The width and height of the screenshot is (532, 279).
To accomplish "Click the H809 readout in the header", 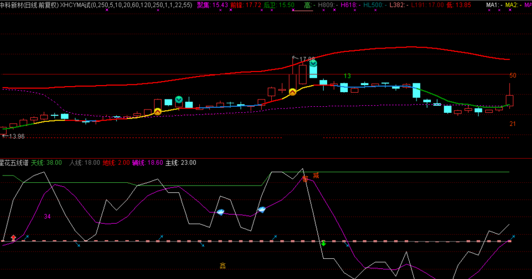I will point(328,5).
